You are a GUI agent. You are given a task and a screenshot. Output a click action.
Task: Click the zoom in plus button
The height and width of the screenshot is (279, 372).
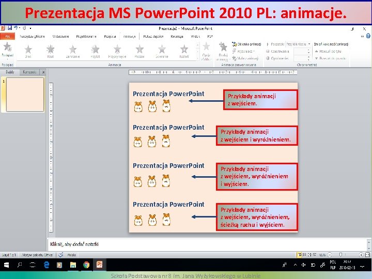pyautogui.click(x=361, y=255)
